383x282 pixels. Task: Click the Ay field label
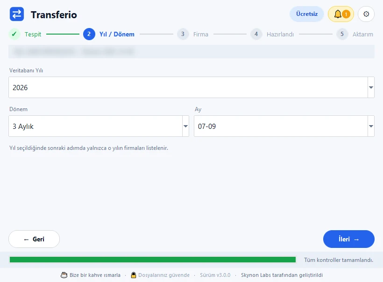click(x=198, y=109)
